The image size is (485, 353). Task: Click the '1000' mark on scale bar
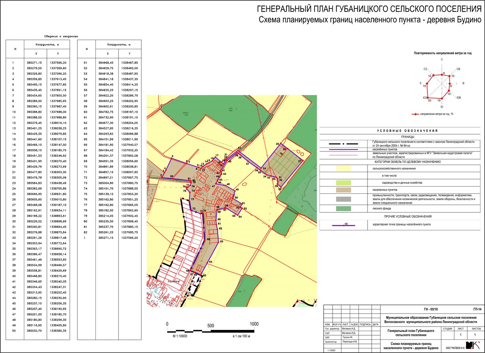[x=254, y=324]
